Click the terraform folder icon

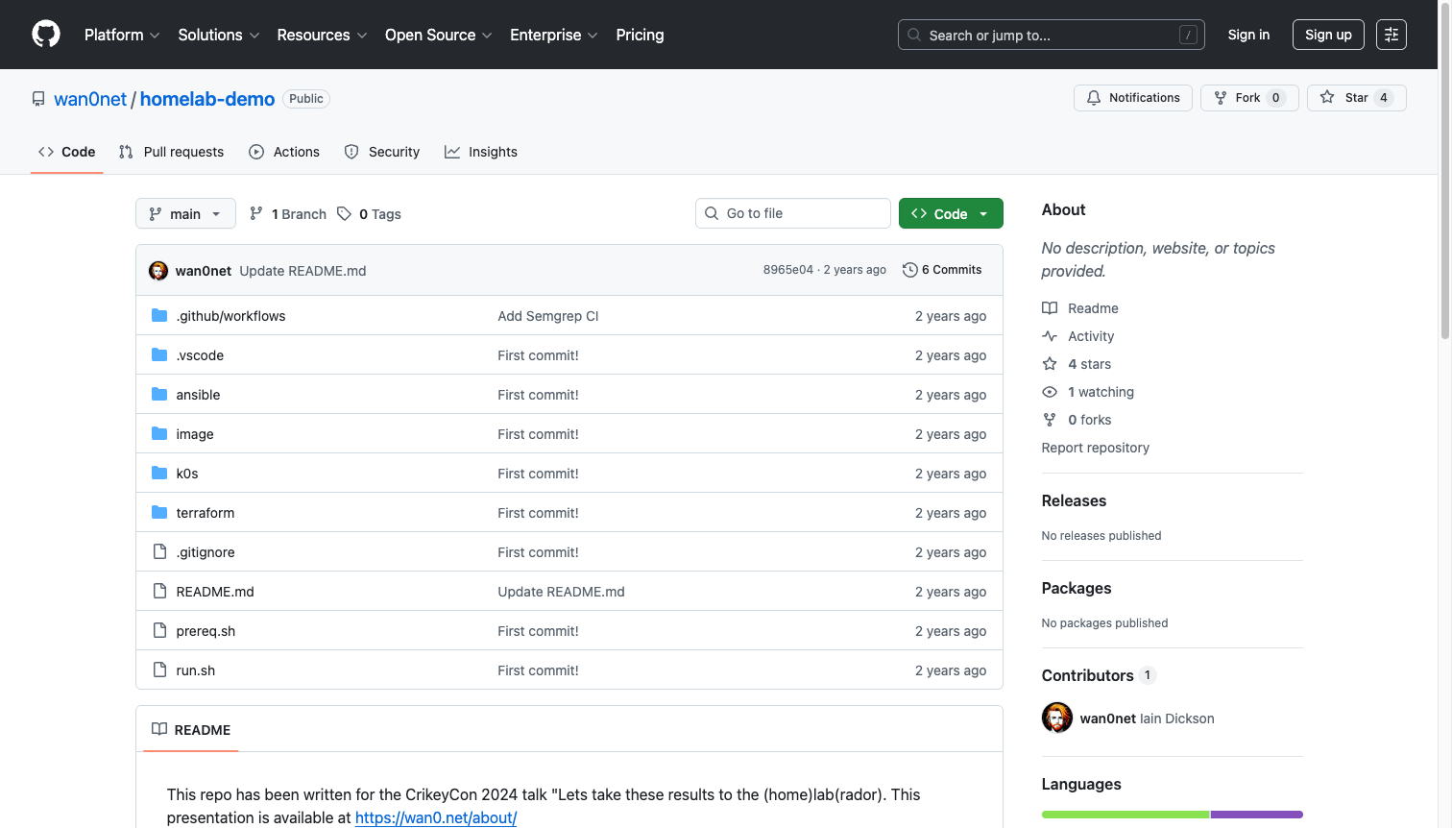[159, 513]
